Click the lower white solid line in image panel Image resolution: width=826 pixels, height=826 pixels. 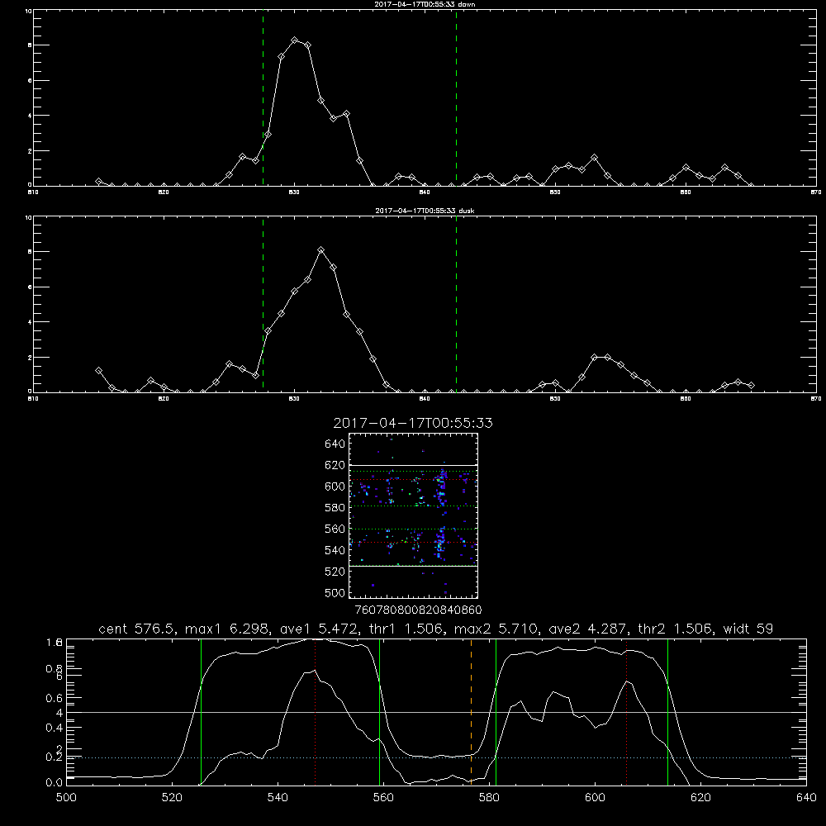tap(414, 567)
